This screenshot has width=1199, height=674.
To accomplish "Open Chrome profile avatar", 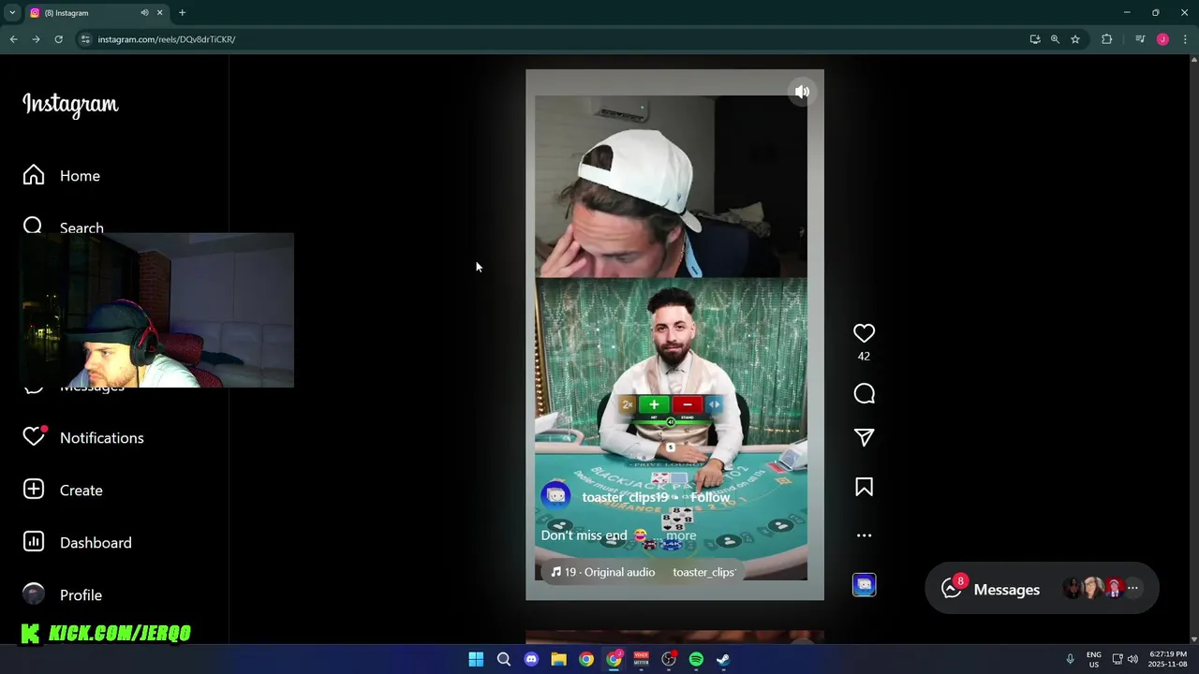I will point(1162,39).
